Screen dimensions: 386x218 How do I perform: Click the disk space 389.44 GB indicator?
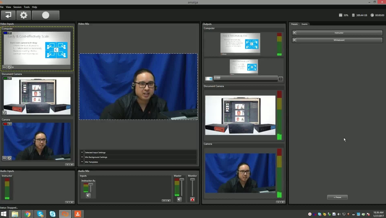pyautogui.click(x=359, y=15)
